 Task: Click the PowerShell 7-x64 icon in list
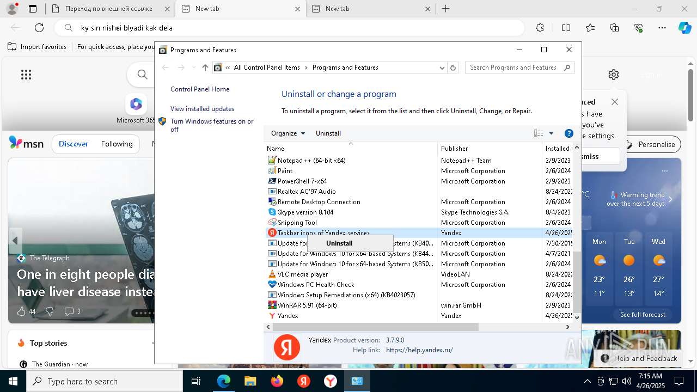pos(272,181)
